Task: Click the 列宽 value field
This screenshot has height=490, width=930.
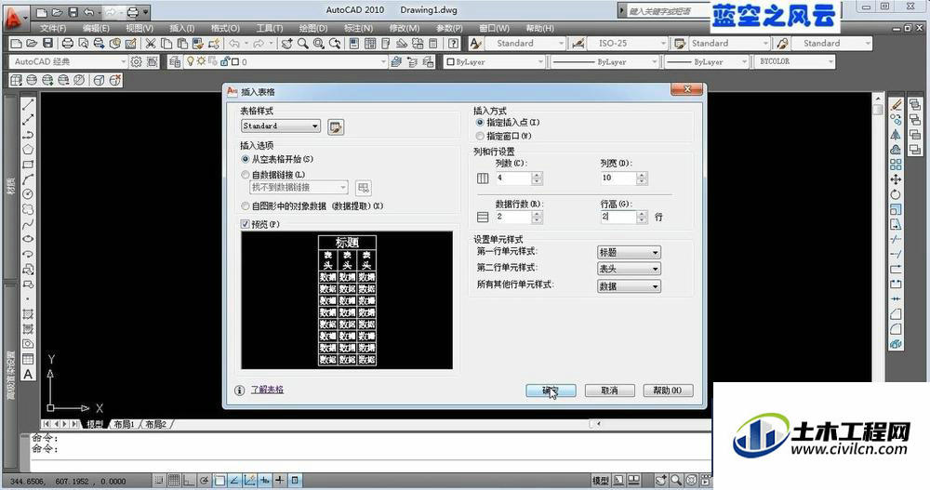Action: point(618,178)
